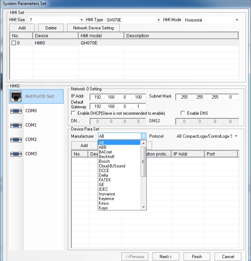The image size is (251, 261).
Task: Enable the DHCP checkbox
Action: click(74, 113)
